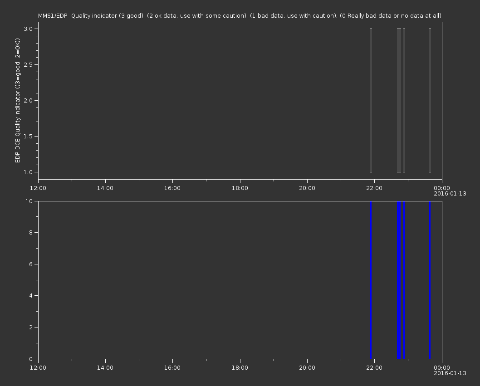Click the 4 tick label on lower plot
The height and width of the screenshot is (386, 480).
pos(31,296)
